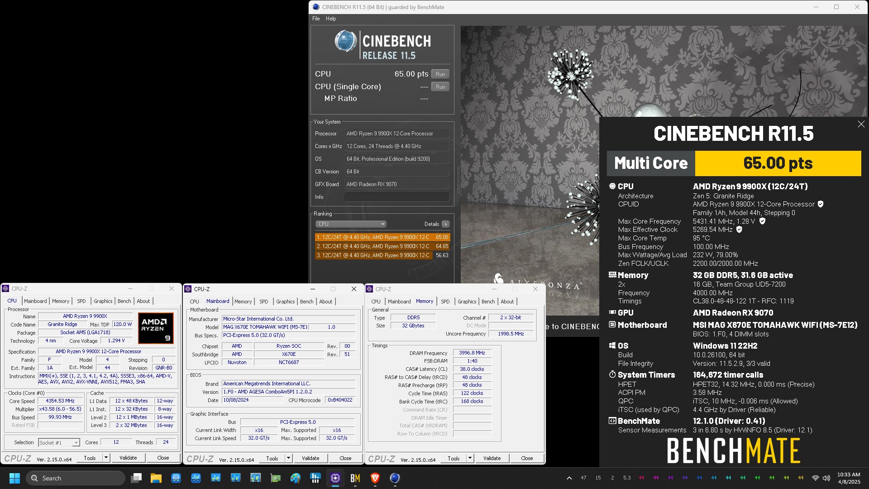869x489 pixels.
Task: Open Tools dropdown arrow in CPU-Z Mainboard window
Action: pyautogui.click(x=288, y=458)
